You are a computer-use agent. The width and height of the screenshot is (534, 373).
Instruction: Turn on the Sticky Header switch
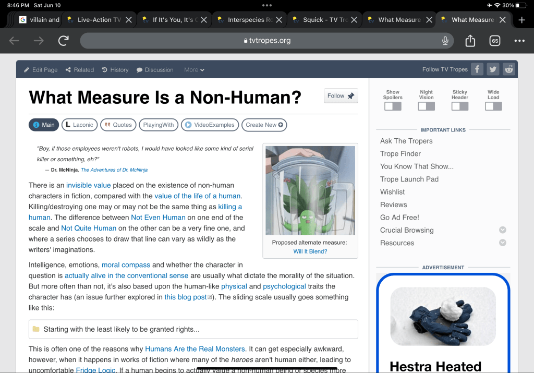(459, 106)
